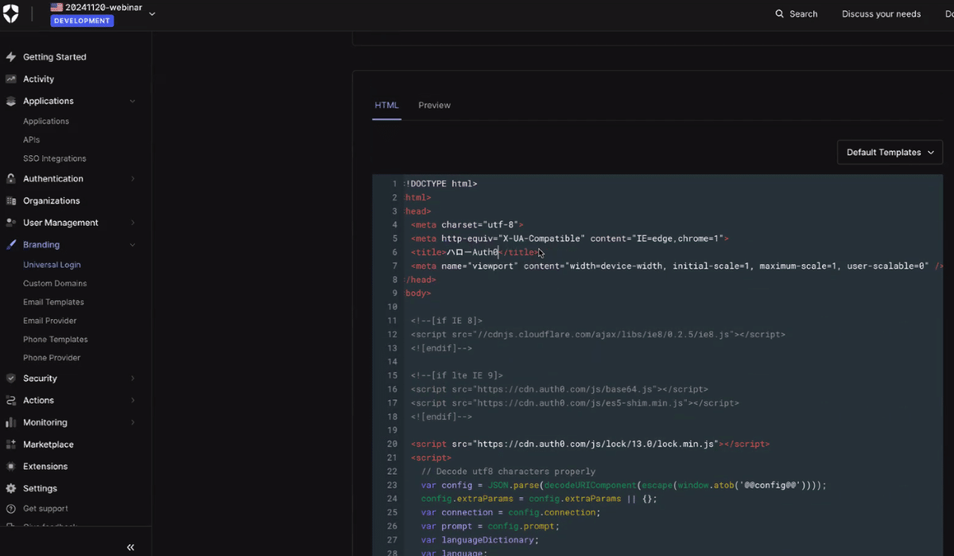Click the Marketplace grid icon
Viewport: 954px width, 556px height.
tap(11, 445)
